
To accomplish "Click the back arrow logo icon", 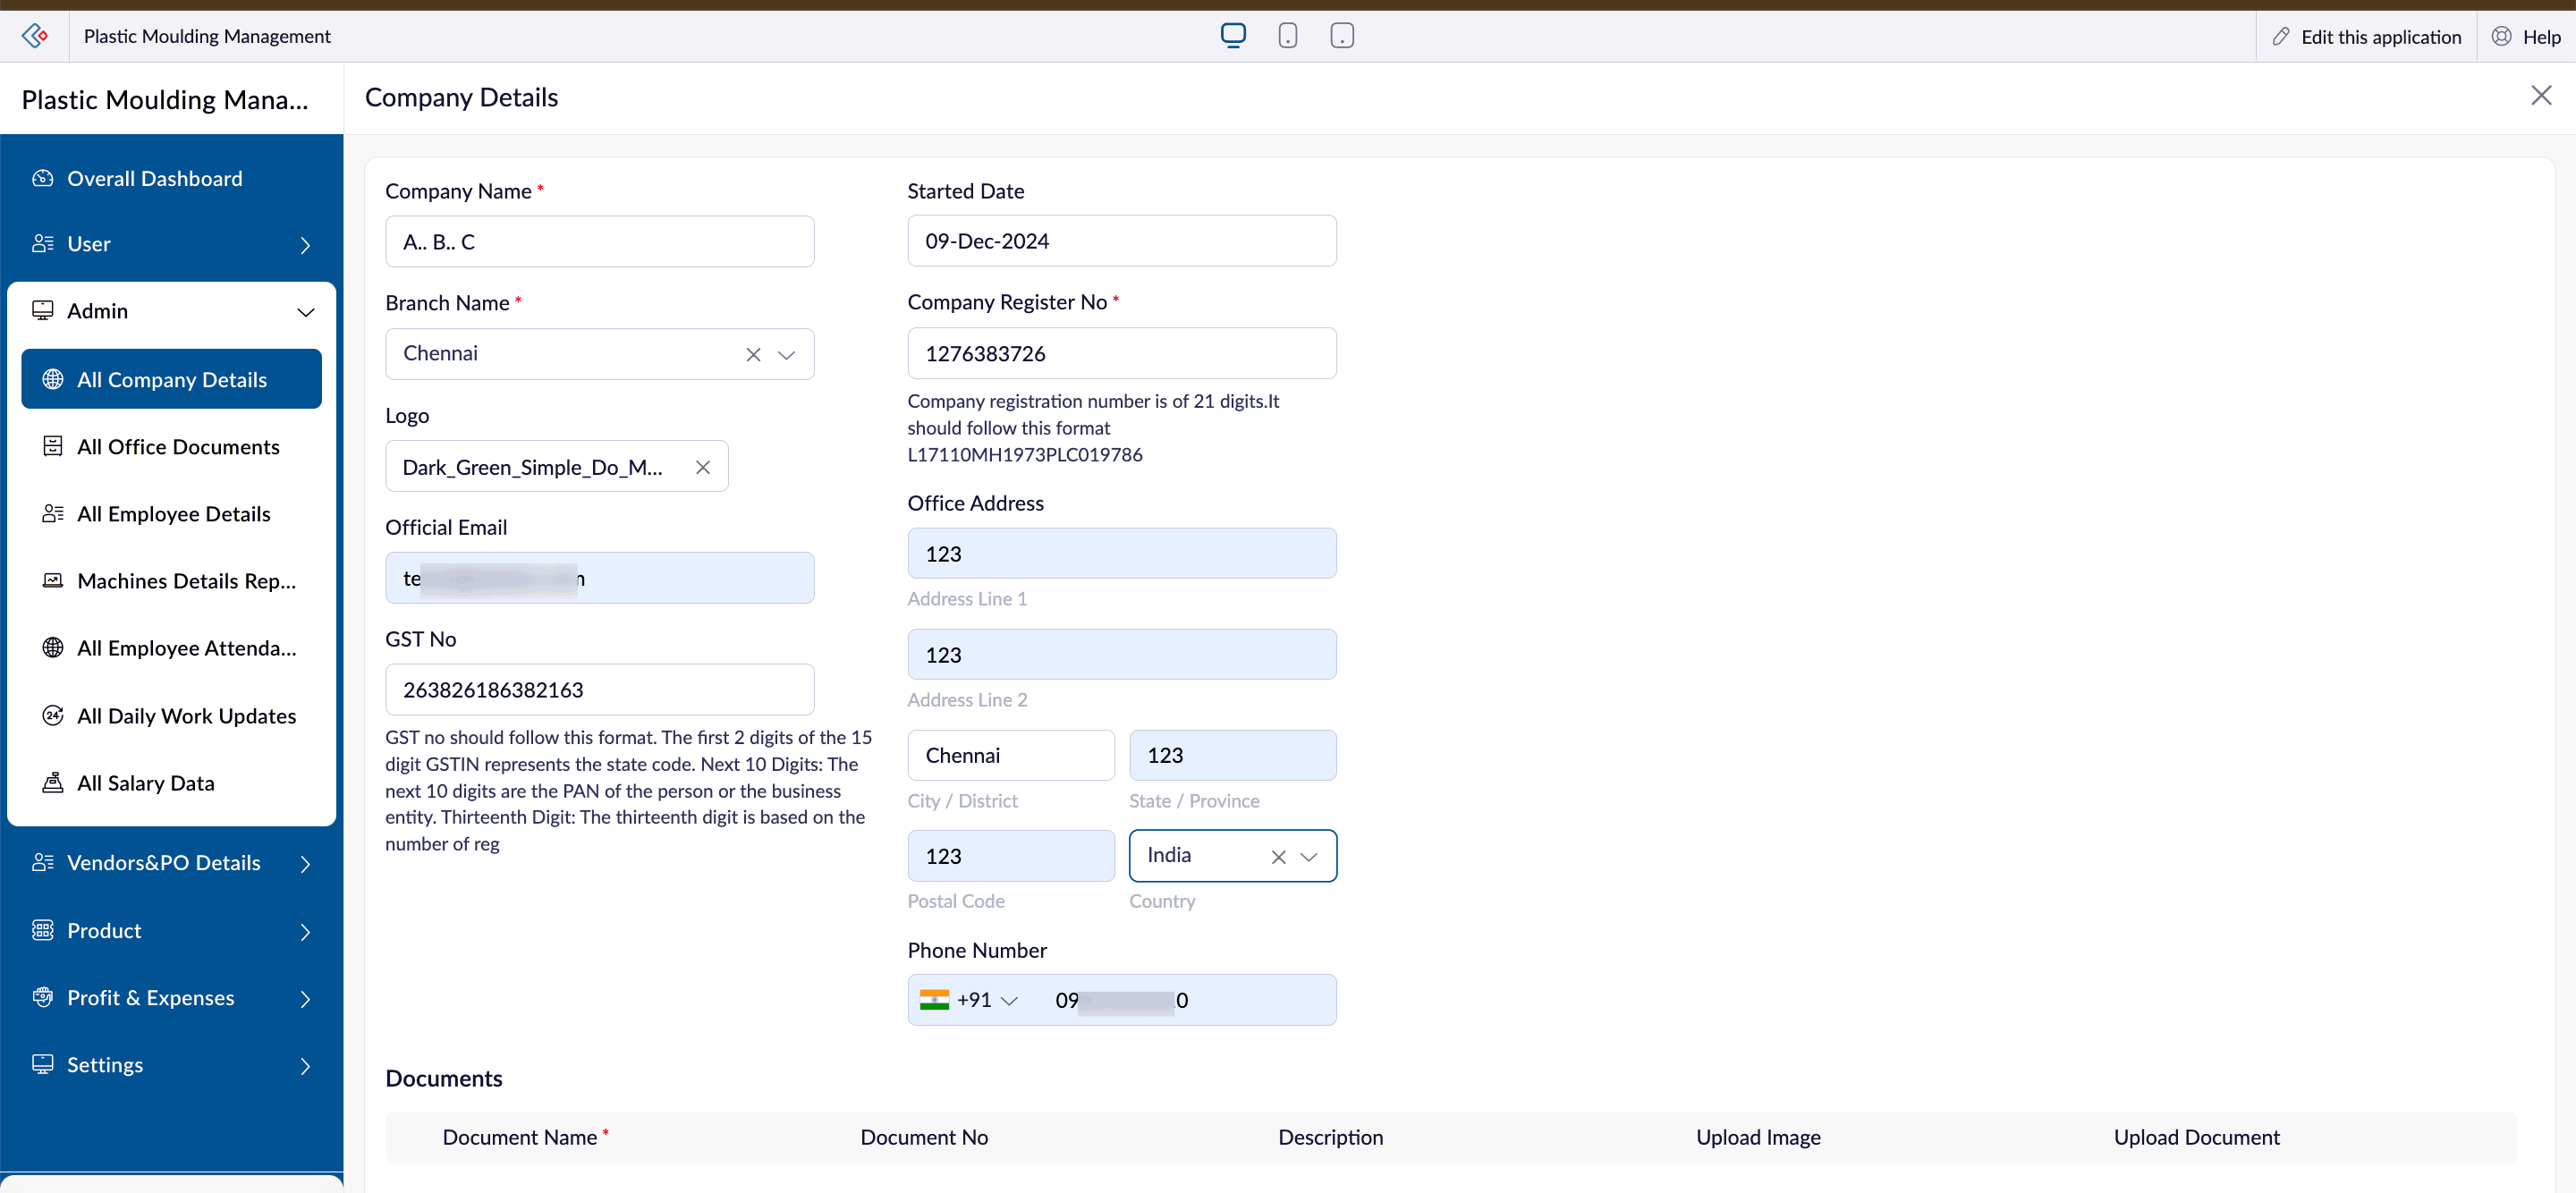I will coord(35,36).
